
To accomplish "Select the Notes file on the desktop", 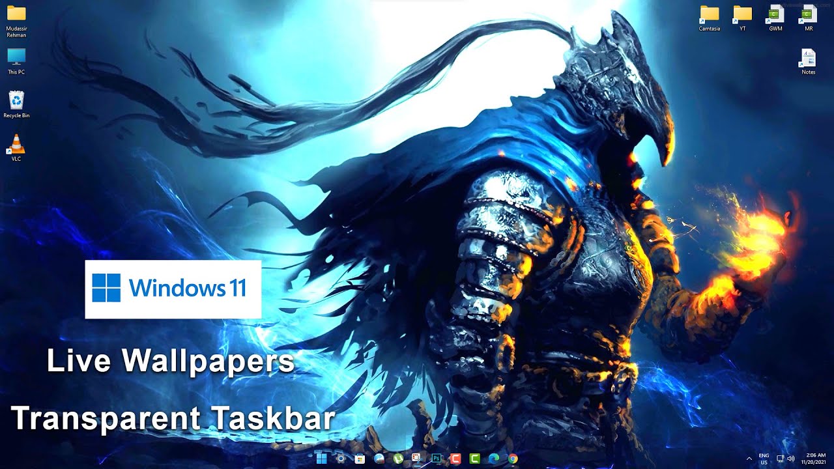I will pyautogui.click(x=809, y=62).
